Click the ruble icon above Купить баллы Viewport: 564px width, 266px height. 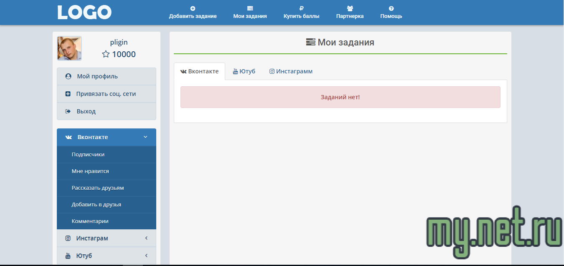301,8
